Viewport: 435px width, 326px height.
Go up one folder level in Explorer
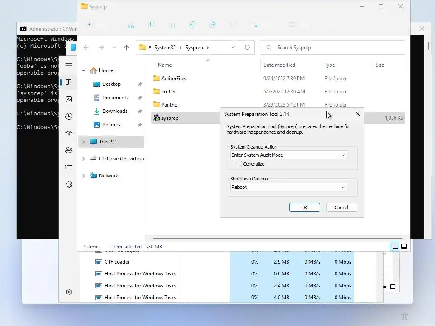126,48
